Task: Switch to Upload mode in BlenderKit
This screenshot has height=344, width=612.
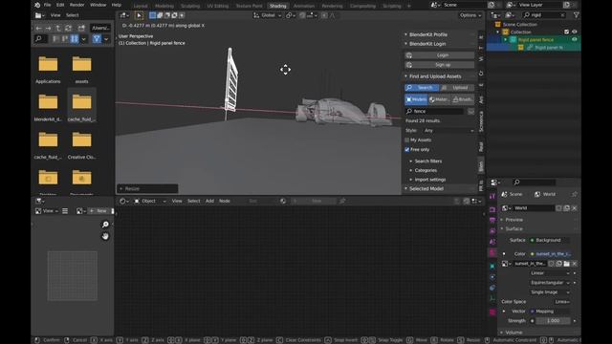Action: pyautogui.click(x=457, y=88)
